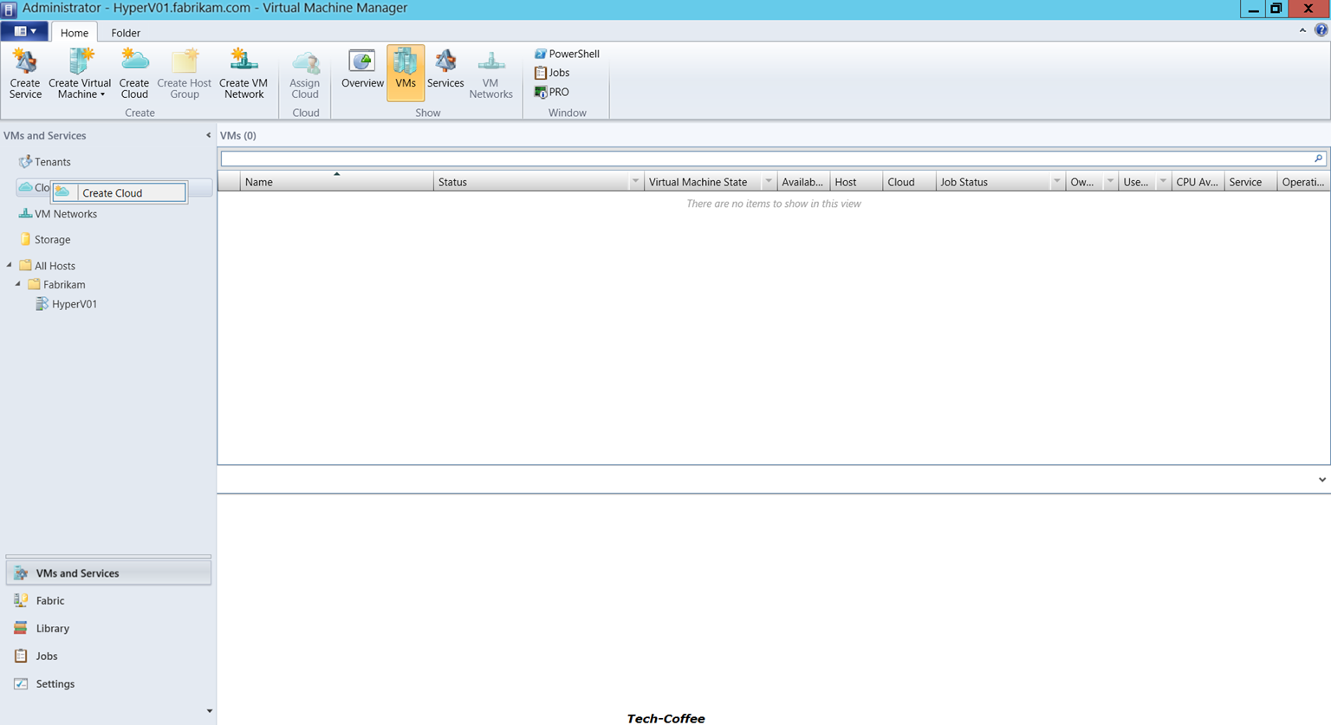Sort by the CPU Average column header
The height and width of the screenshot is (725, 1331).
pyautogui.click(x=1197, y=182)
